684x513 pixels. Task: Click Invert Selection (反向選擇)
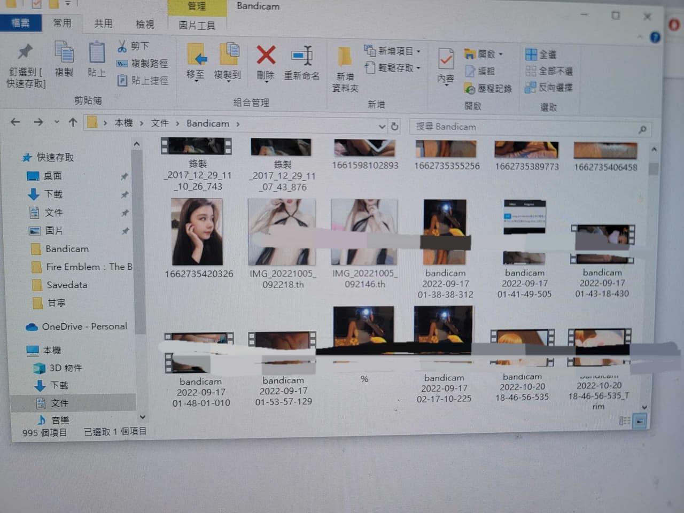point(549,88)
